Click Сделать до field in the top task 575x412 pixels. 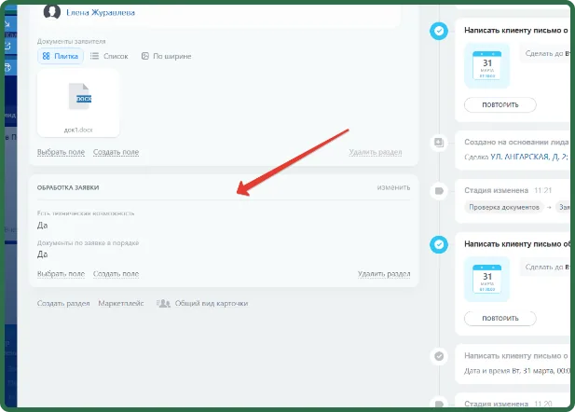pyautogui.click(x=544, y=53)
